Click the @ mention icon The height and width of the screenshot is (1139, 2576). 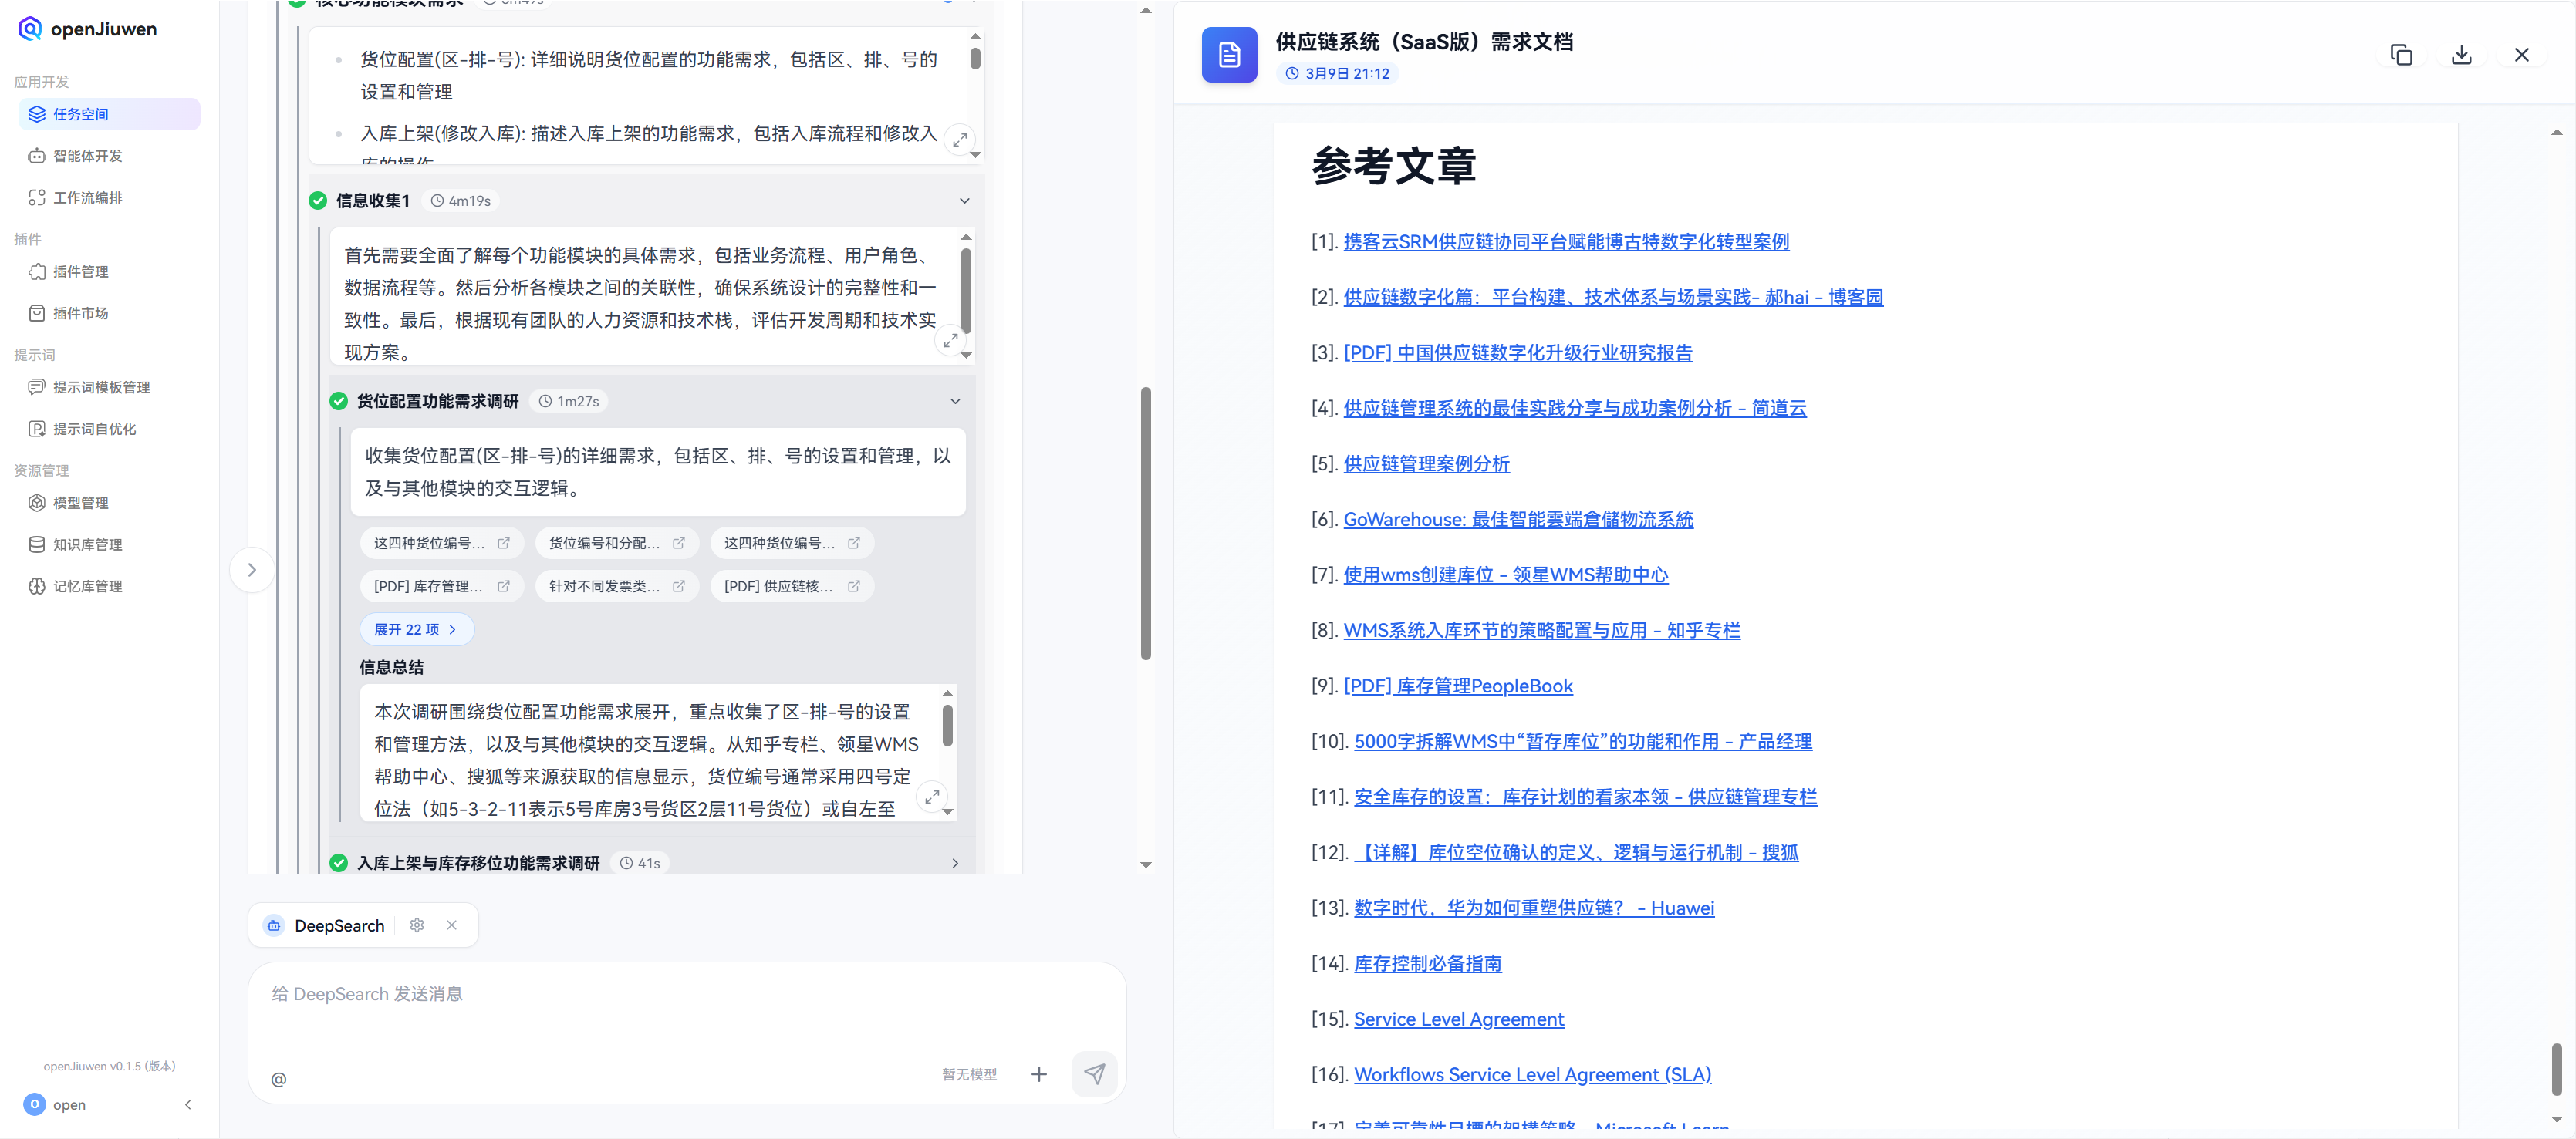pyautogui.click(x=279, y=1079)
